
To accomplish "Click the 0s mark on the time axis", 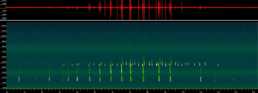I will tap(7, 92).
